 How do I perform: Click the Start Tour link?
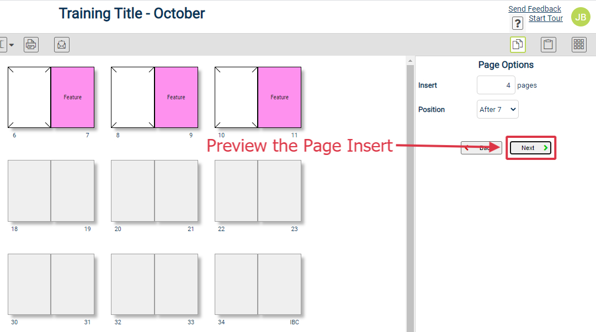[x=545, y=18]
